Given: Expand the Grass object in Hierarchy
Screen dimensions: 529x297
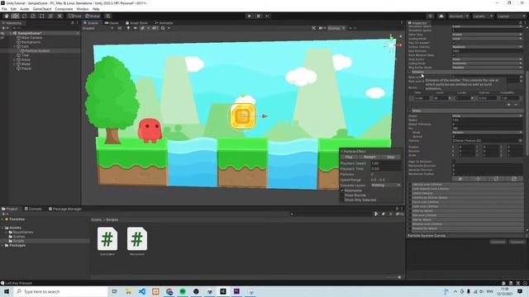Looking at the screenshot, I should click(15, 59).
